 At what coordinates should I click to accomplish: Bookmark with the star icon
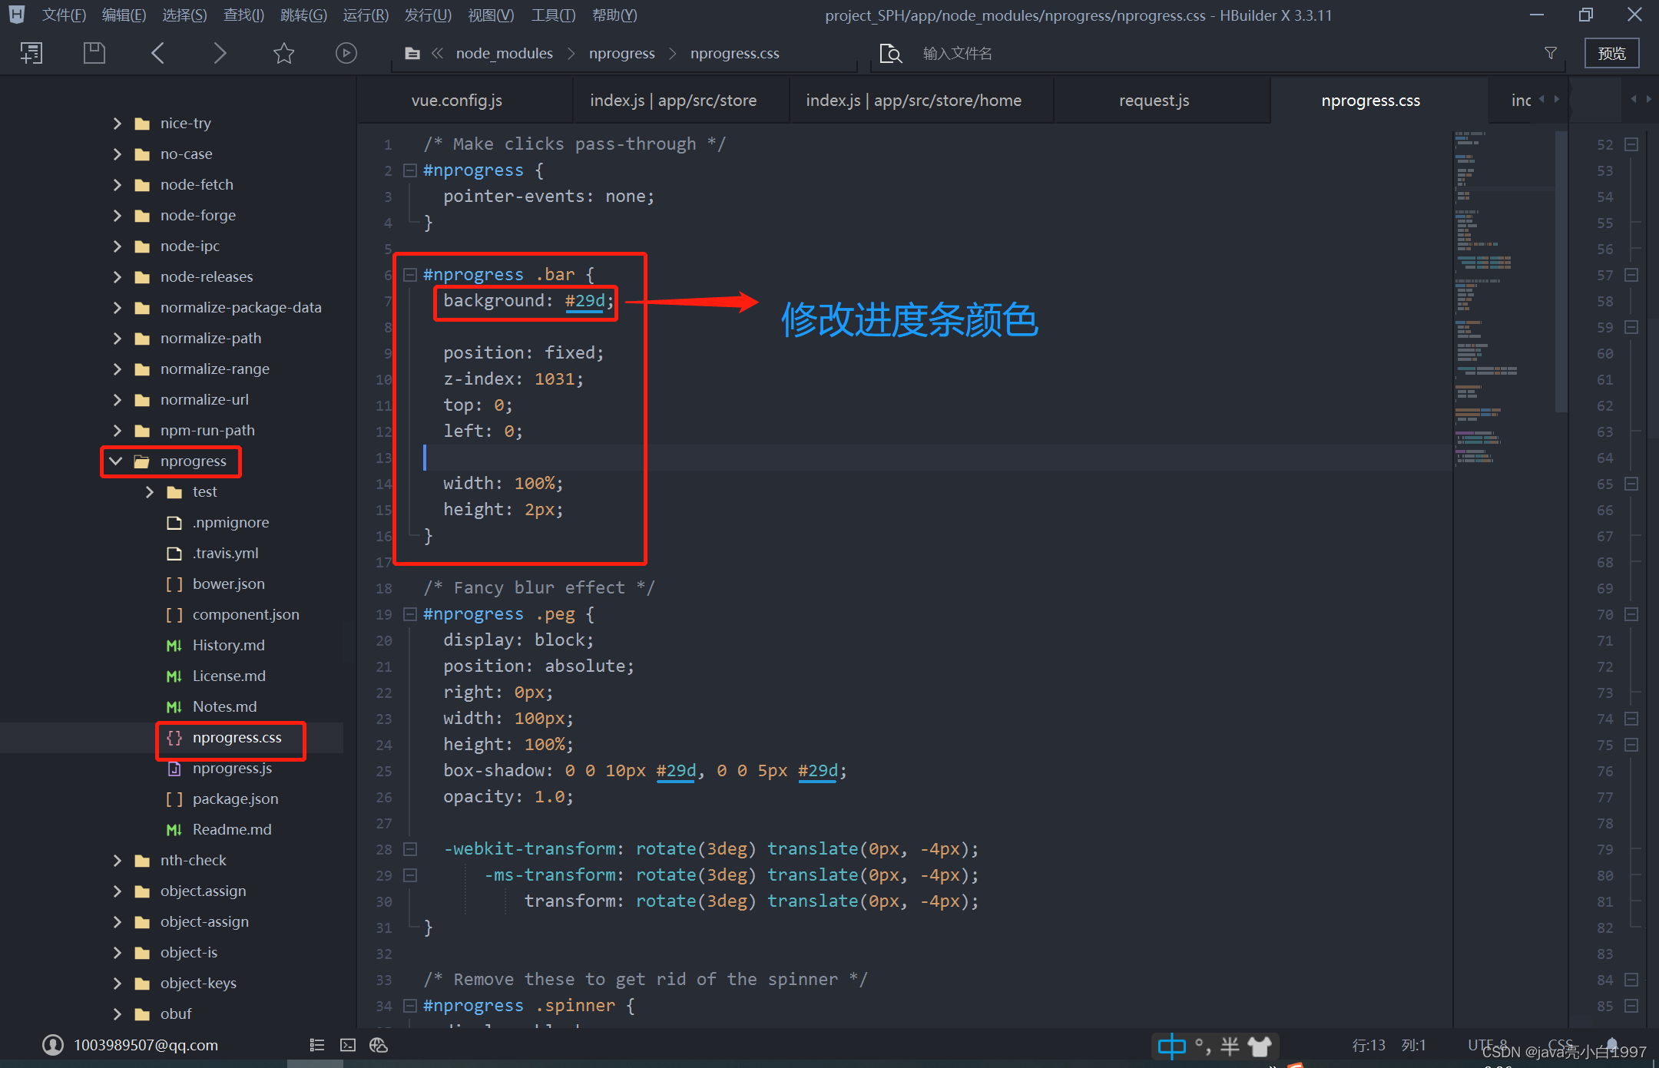click(x=283, y=53)
